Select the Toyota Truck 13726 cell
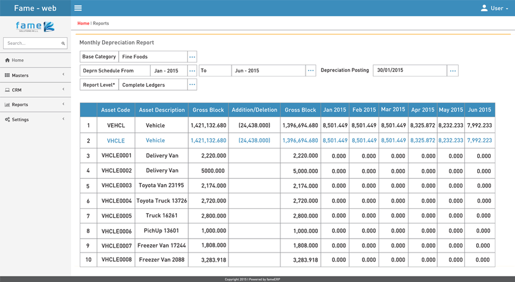515x282 pixels. [x=161, y=201]
